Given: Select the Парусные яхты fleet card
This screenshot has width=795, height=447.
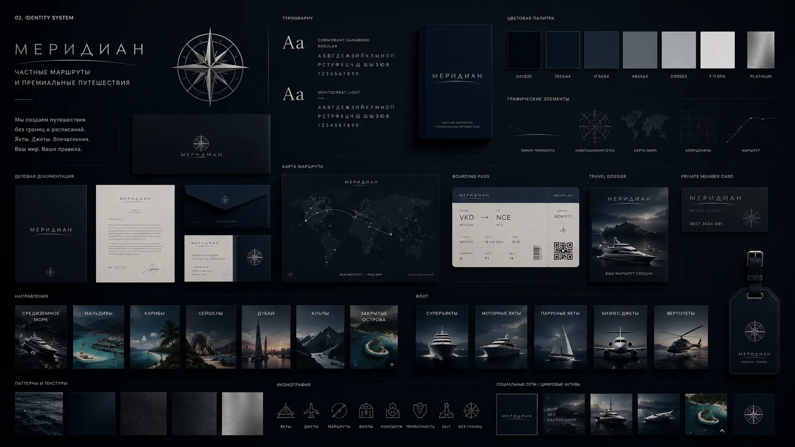Looking at the screenshot, I should 560,337.
